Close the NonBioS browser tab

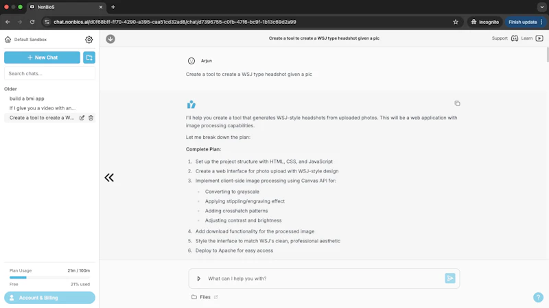[x=101, y=7]
